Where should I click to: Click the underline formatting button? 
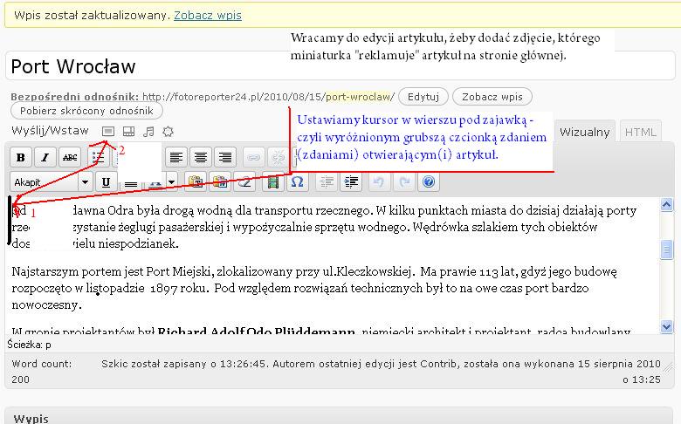107,181
